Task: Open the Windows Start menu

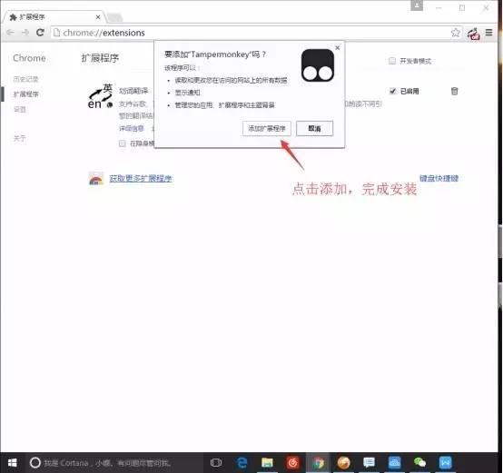Action: pos(12,463)
